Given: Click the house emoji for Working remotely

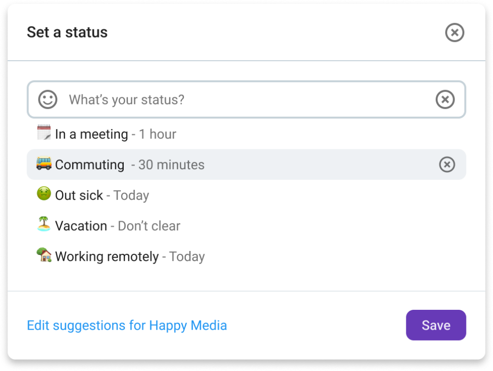Looking at the screenshot, I should point(44,255).
